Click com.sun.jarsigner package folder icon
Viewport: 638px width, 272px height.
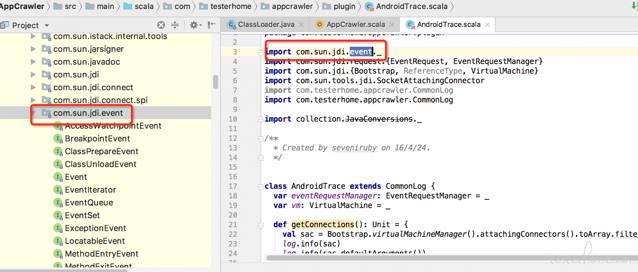(46, 49)
